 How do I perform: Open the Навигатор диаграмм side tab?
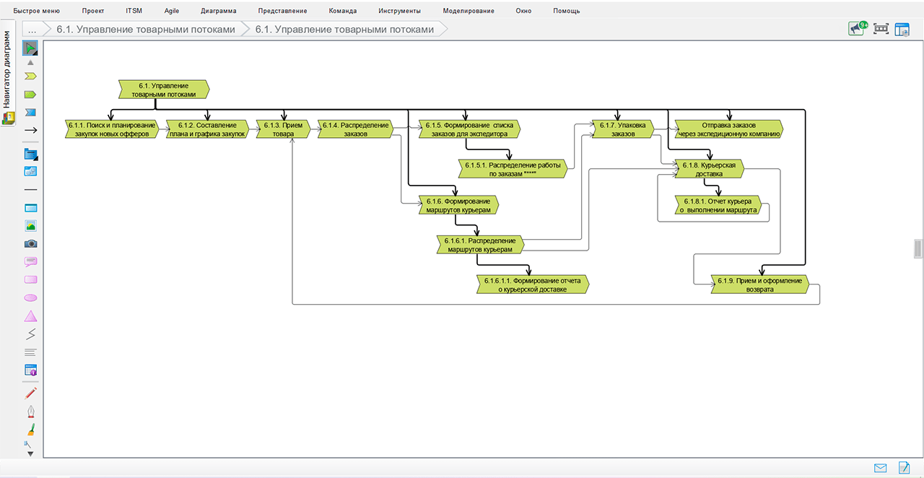coord(7,71)
